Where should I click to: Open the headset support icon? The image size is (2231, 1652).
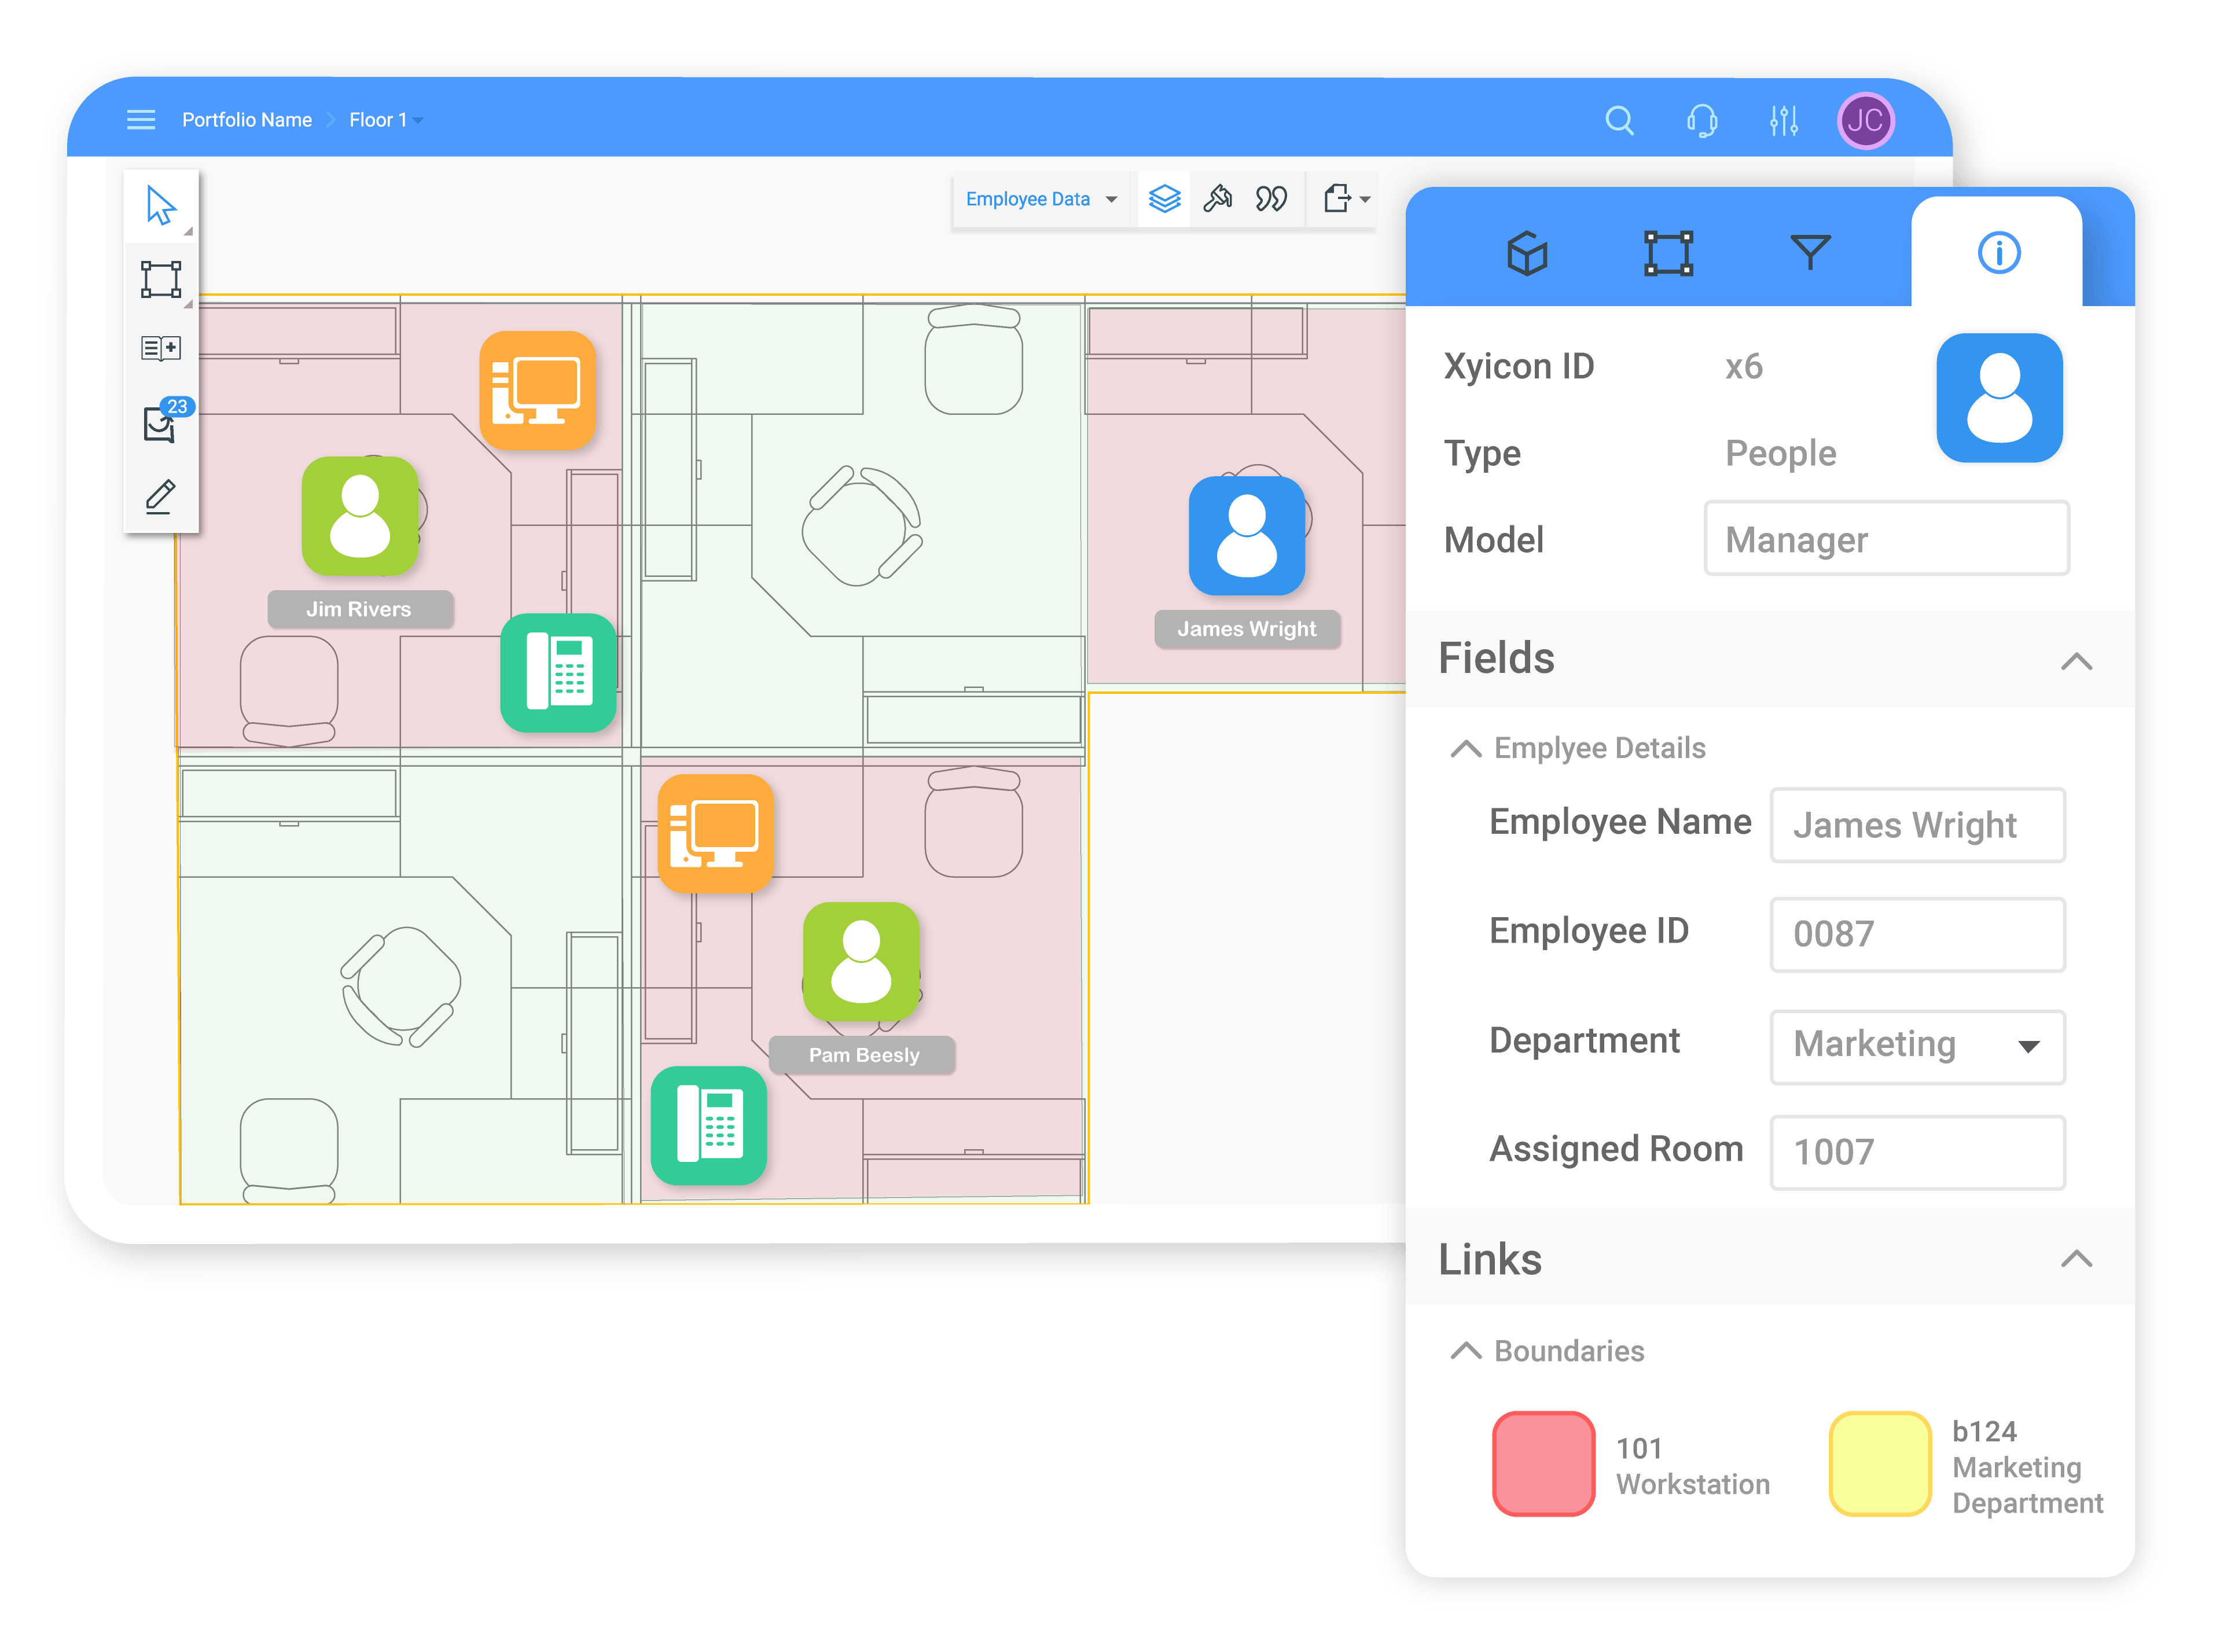[1701, 121]
